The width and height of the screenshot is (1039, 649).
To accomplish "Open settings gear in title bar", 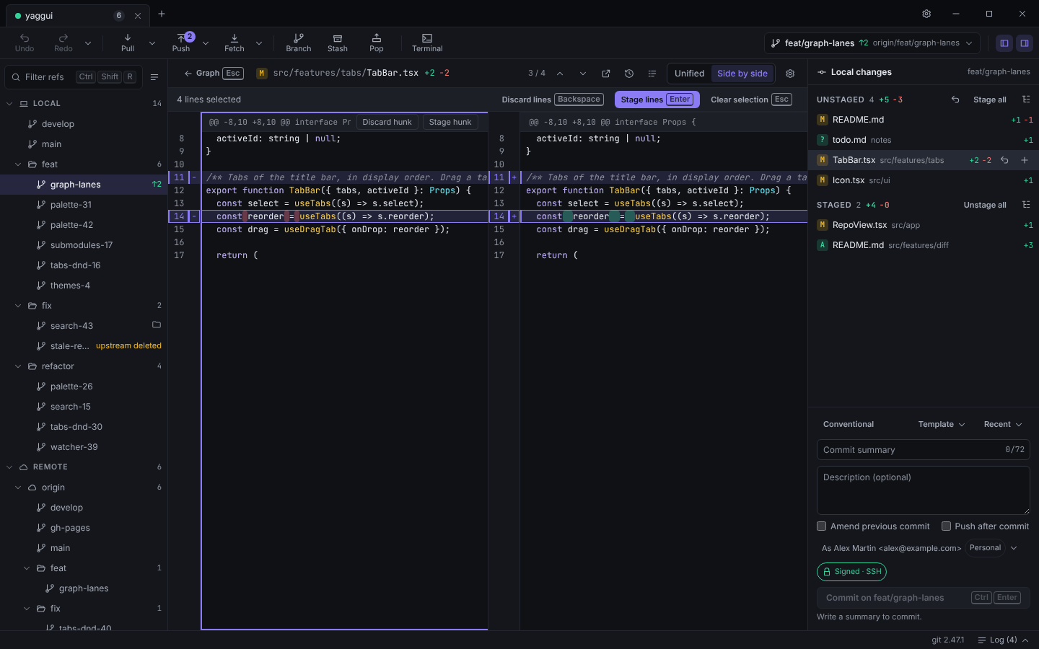I will click(926, 14).
